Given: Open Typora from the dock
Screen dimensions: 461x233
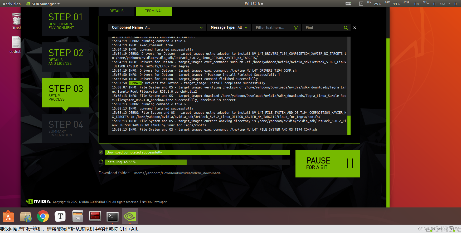Looking at the screenshot, I should click(x=60, y=216).
